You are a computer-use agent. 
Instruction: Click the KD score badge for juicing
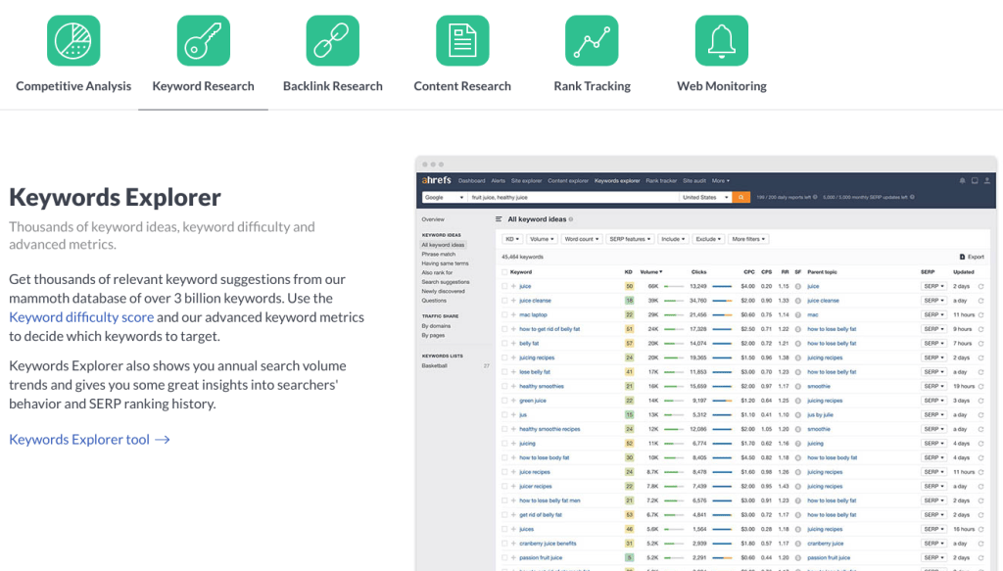click(x=630, y=444)
